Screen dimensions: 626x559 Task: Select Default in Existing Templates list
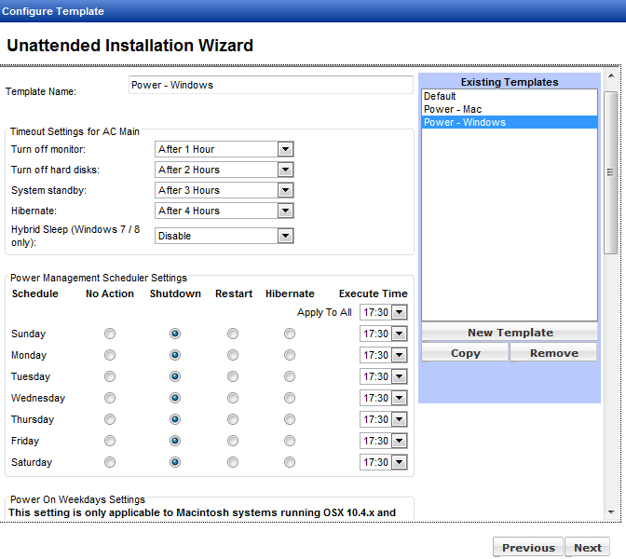point(440,96)
